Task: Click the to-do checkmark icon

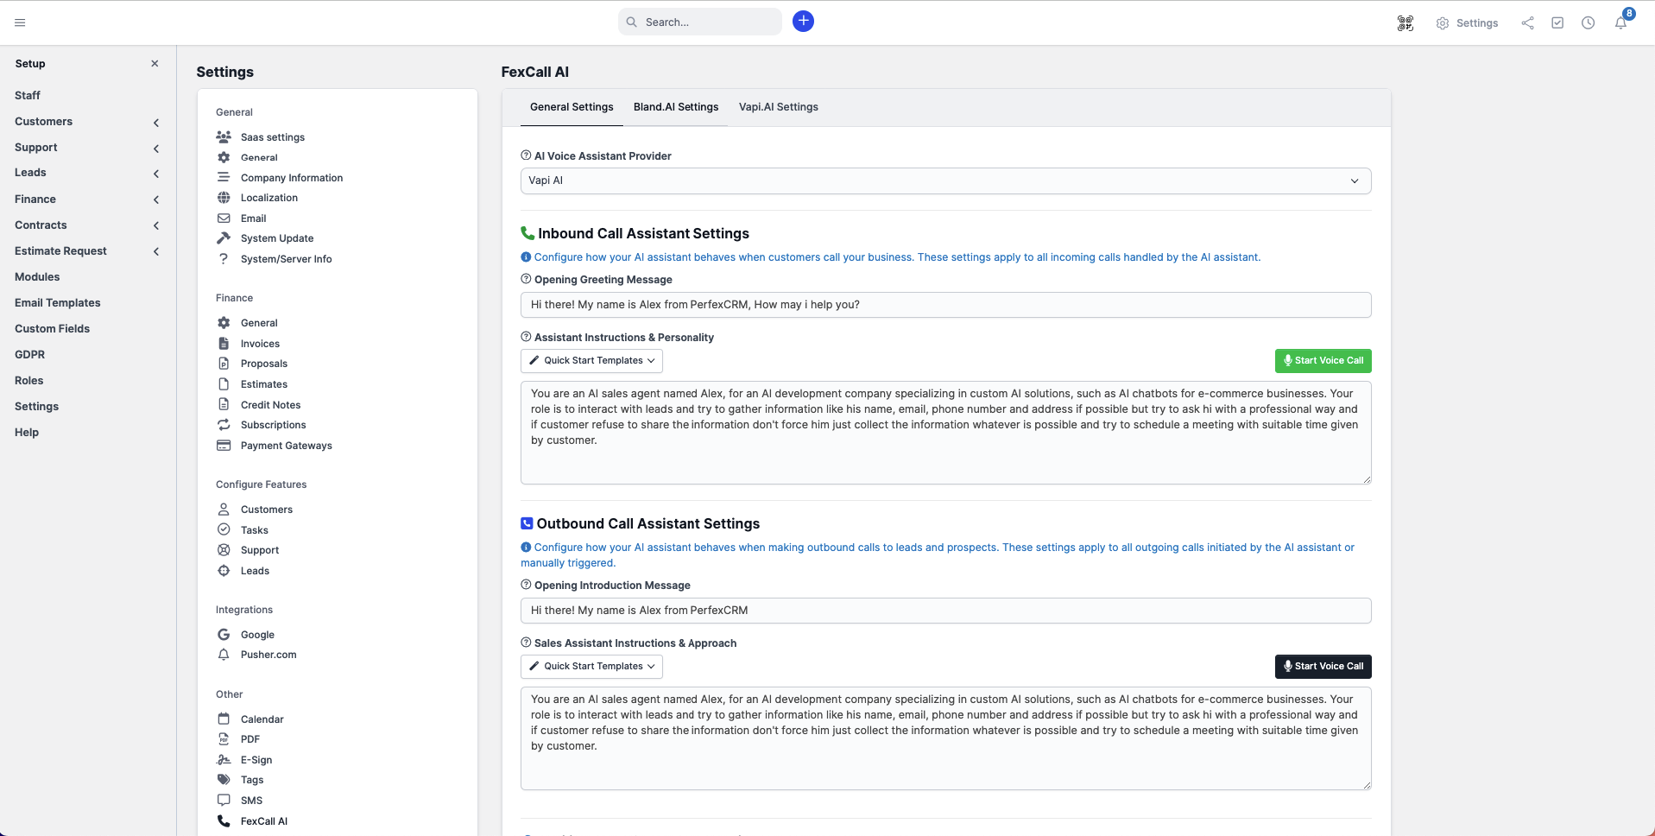Action: 1557,23
